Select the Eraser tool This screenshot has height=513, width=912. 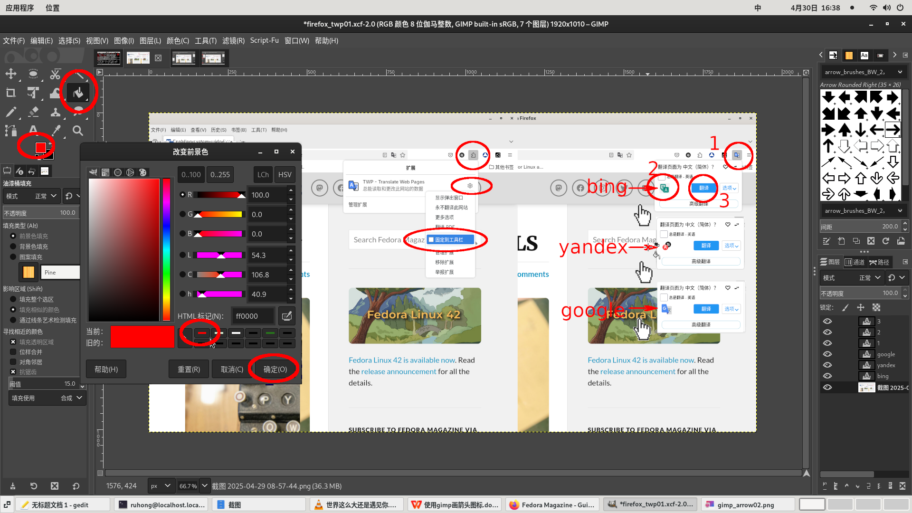33,112
